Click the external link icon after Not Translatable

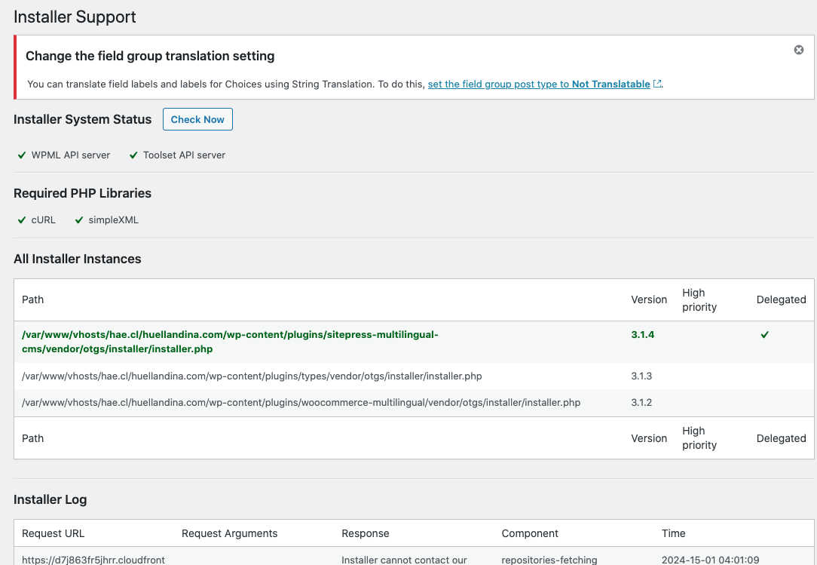click(x=657, y=84)
